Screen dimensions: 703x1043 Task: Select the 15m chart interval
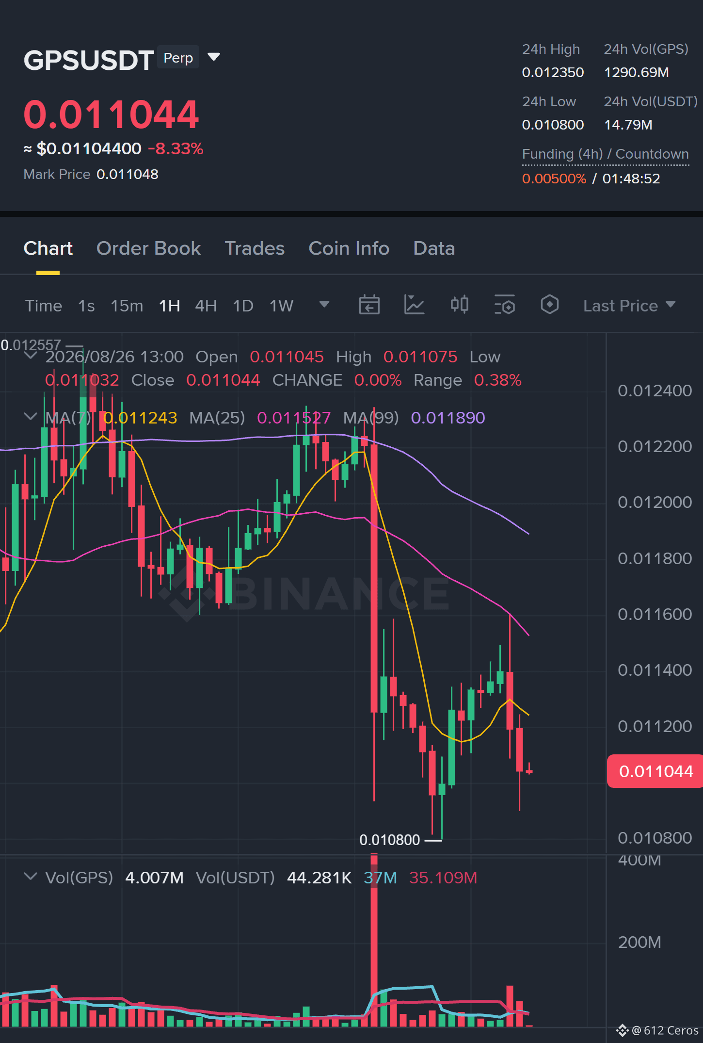(127, 306)
